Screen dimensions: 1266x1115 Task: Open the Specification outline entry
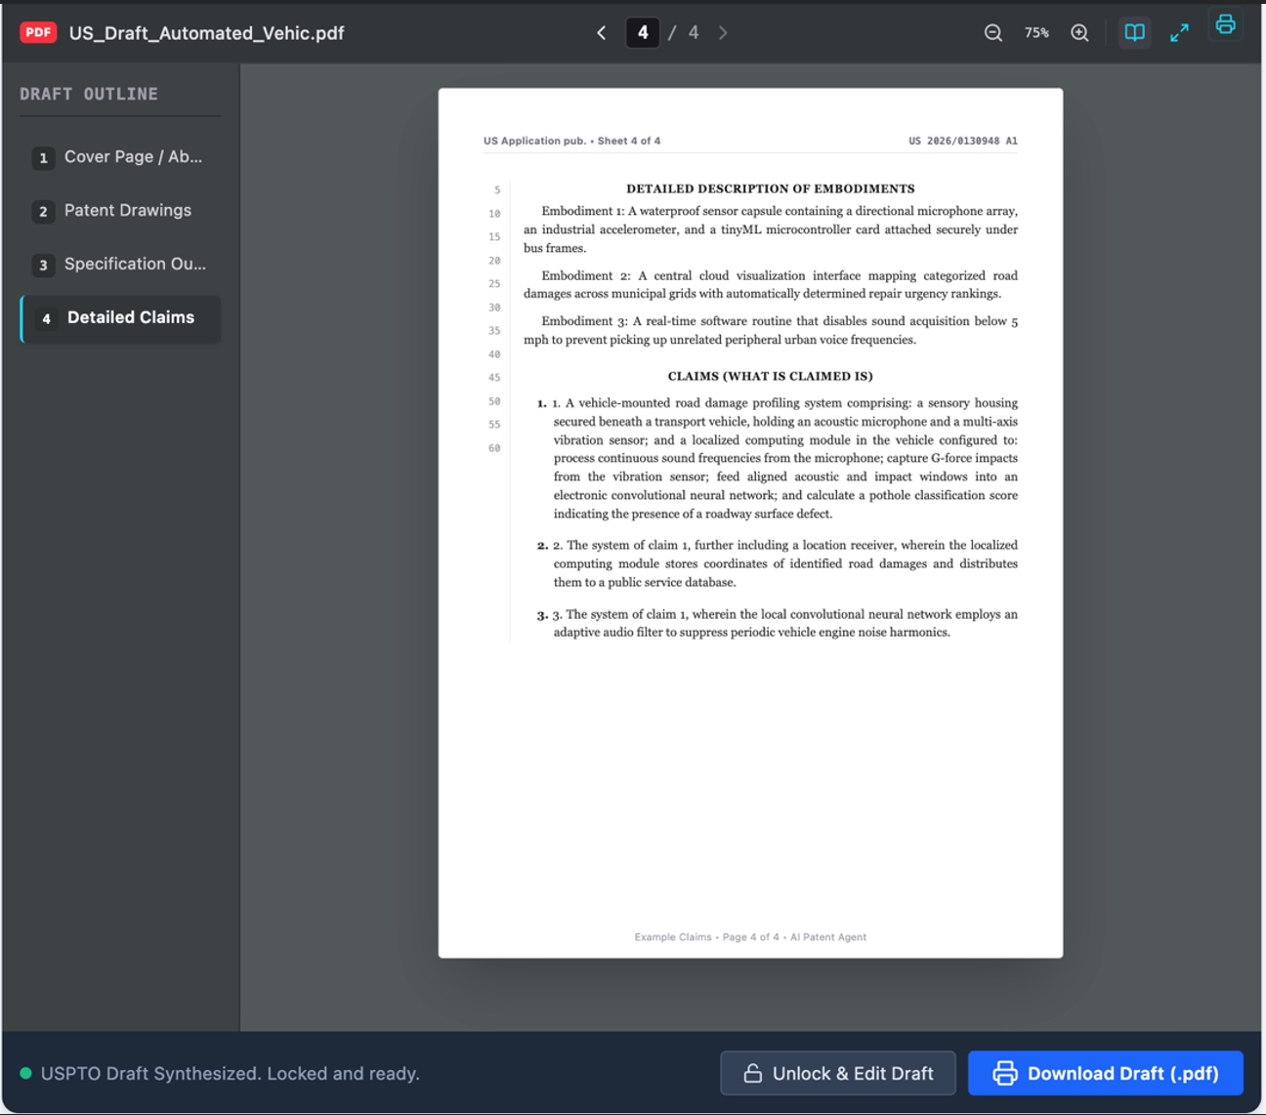(x=120, y=265)
